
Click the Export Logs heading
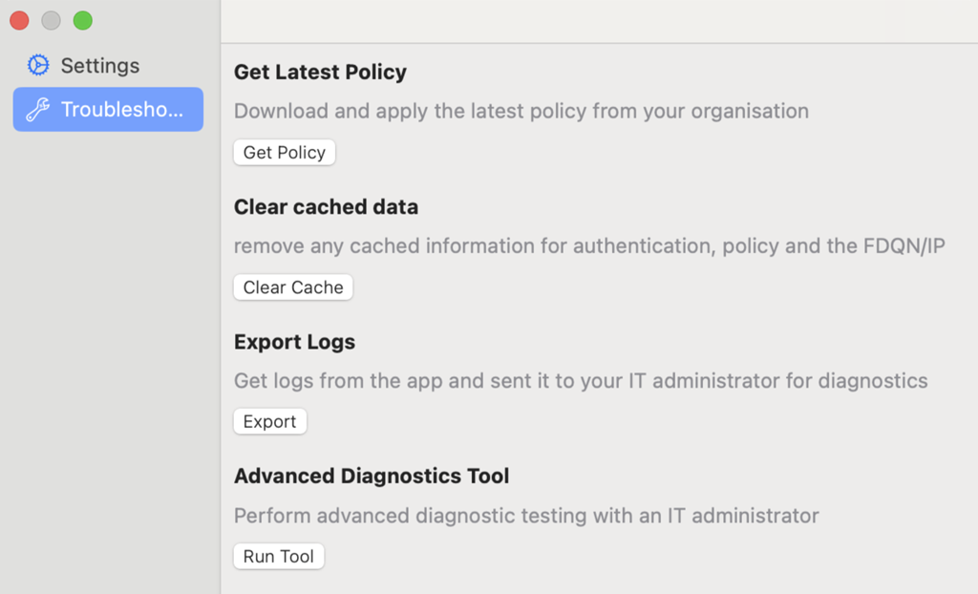(294, 342)
